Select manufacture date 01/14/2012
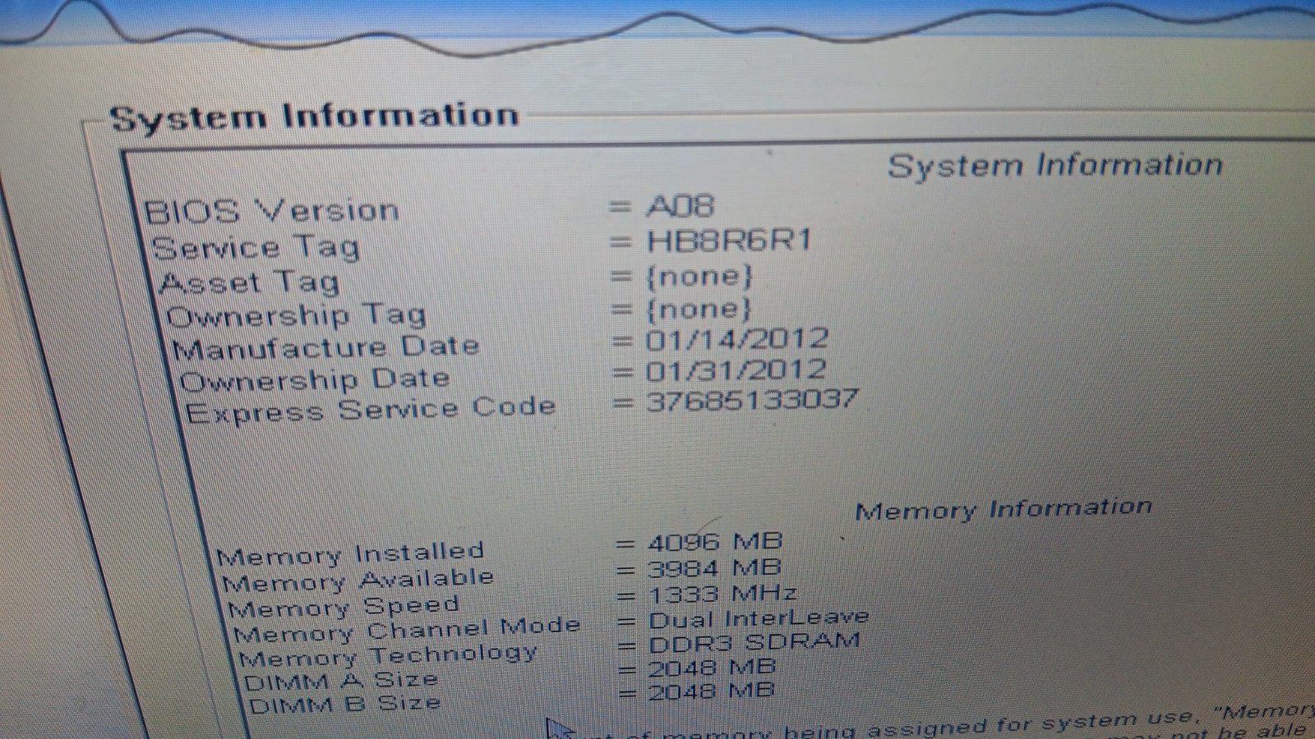The width and height of the screenshot is (1315, 739). (737, 339)
